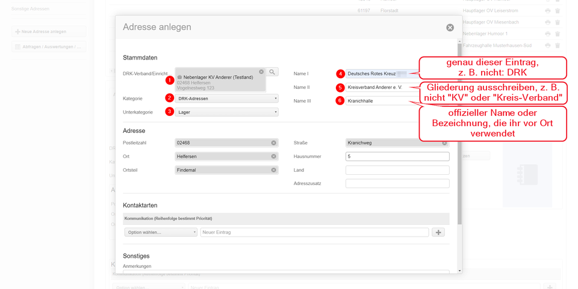The image size is (578, 289).
Task: Delete the Hauptlager OV Miesenbach row
Action: click(558, 22)
